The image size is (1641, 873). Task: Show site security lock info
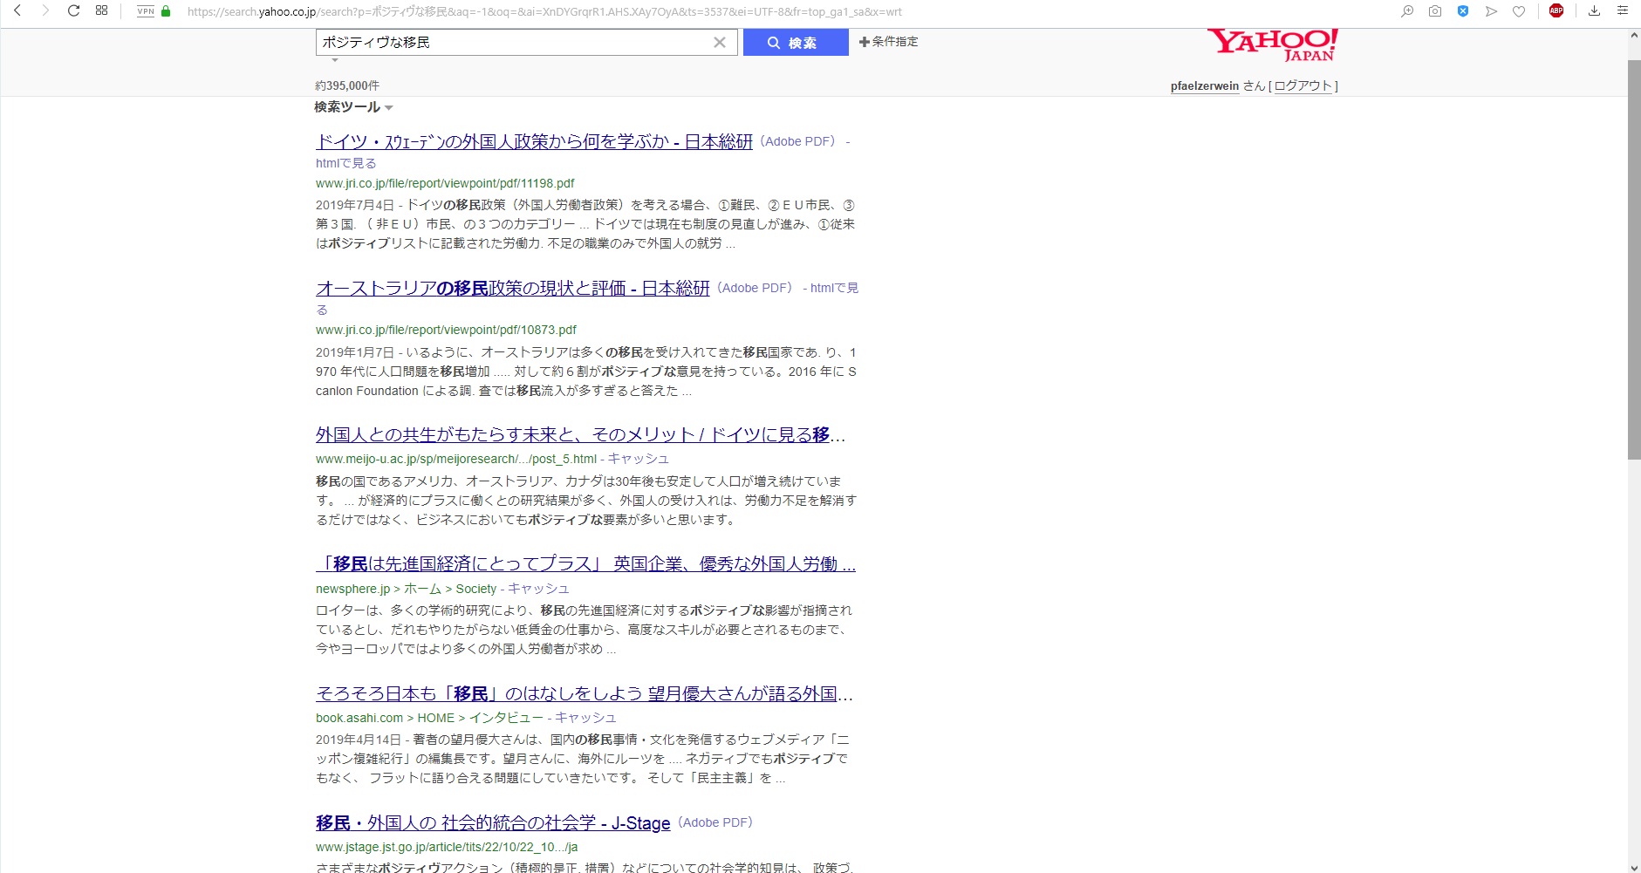pos(166,11)
